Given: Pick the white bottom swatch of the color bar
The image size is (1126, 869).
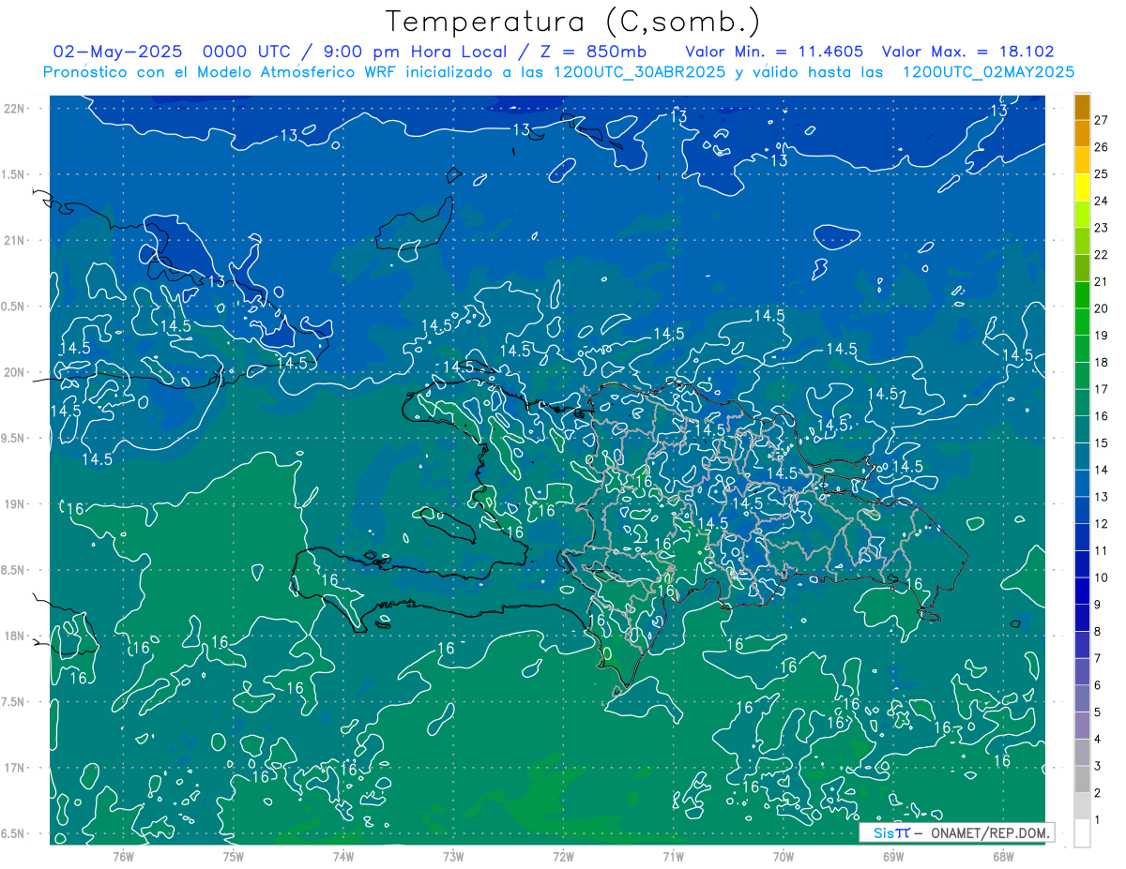Looking at the screenshot, I should tap(1082, 833).
